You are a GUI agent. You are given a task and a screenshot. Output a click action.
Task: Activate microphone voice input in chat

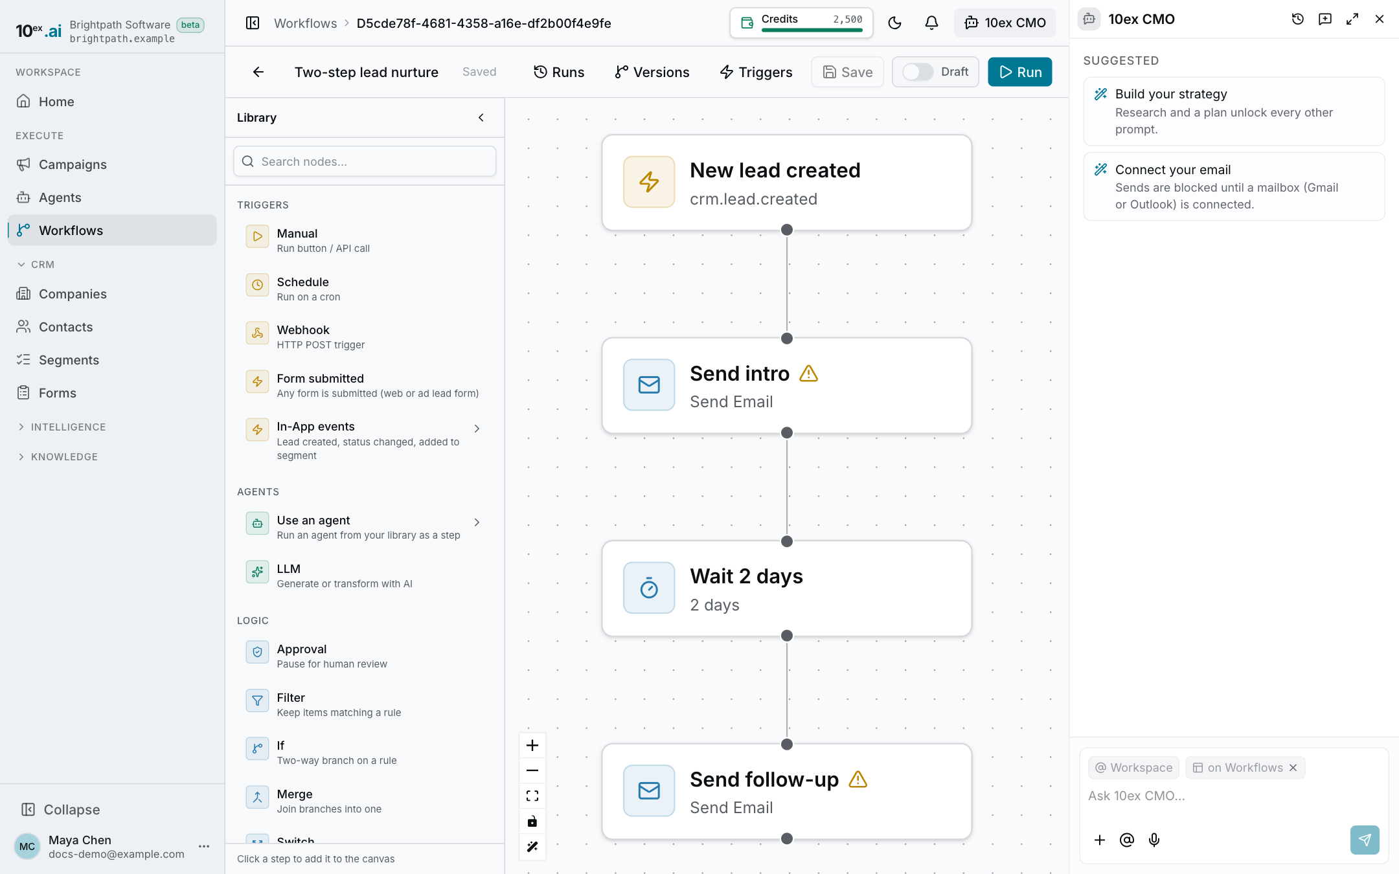coord(1154,840)
